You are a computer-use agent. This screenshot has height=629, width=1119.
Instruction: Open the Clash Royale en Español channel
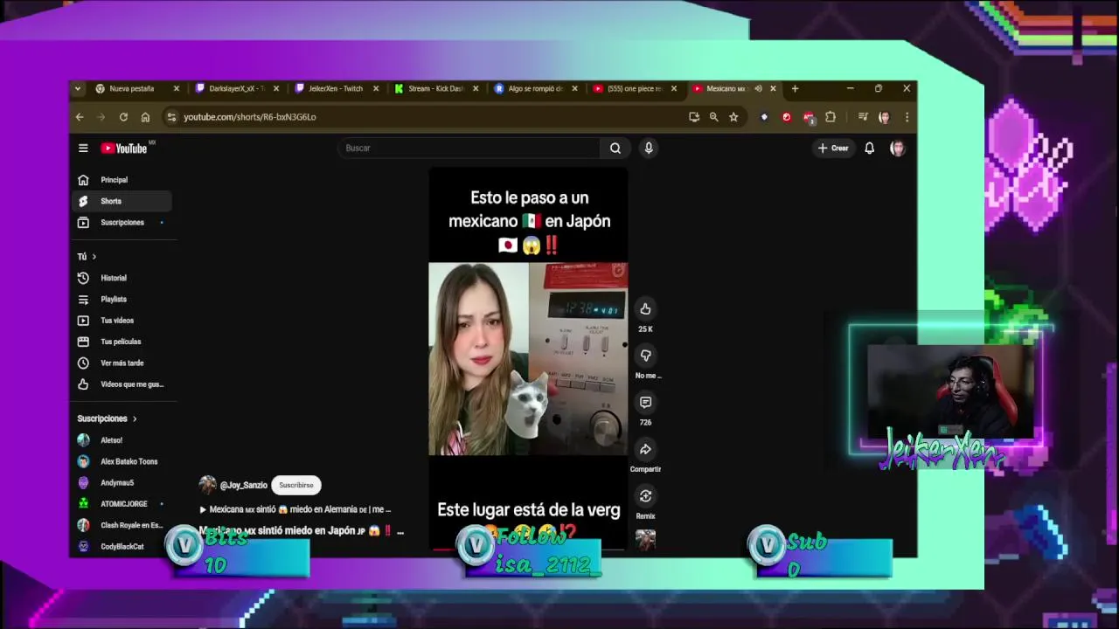pos(122,525)
